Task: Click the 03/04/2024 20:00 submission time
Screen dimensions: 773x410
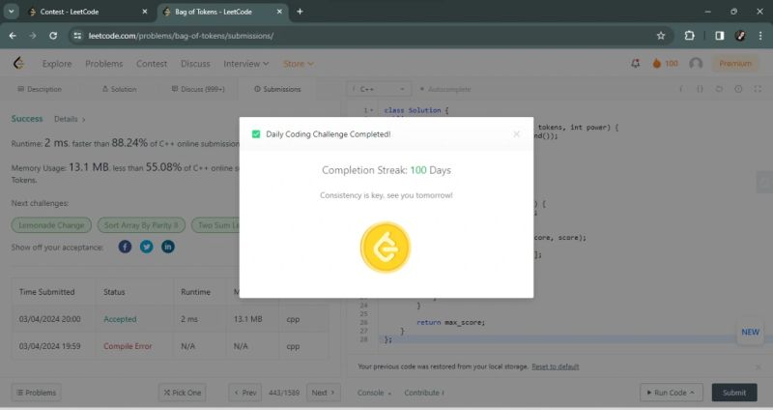Action: (x=50, y=319)
